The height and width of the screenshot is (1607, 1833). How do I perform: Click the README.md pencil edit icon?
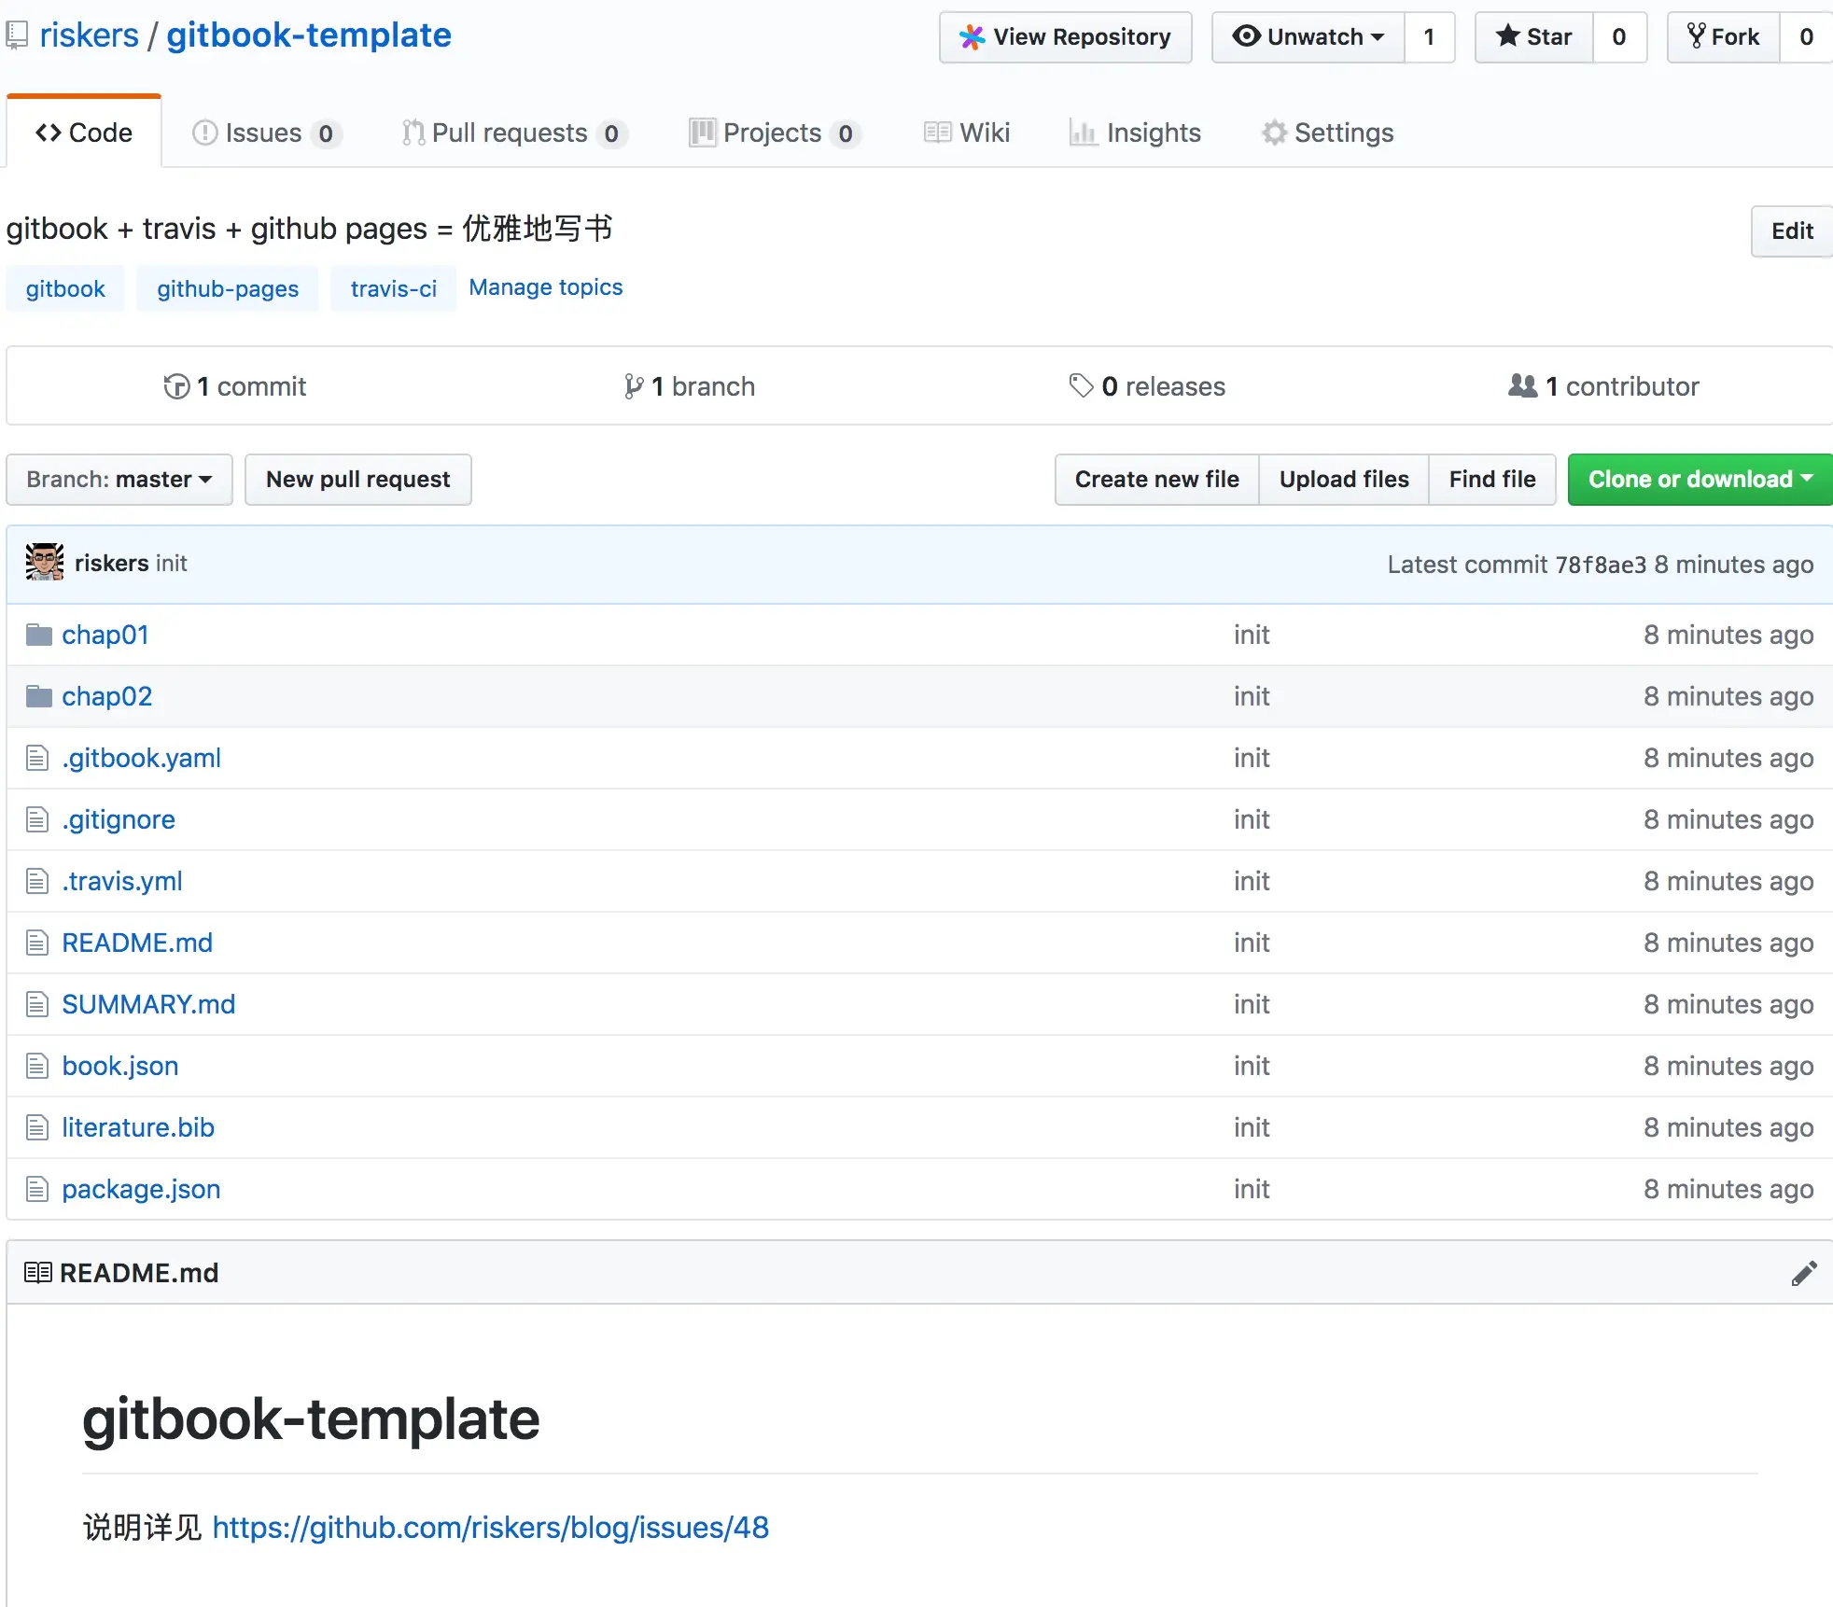[x=1803, y=1273]
